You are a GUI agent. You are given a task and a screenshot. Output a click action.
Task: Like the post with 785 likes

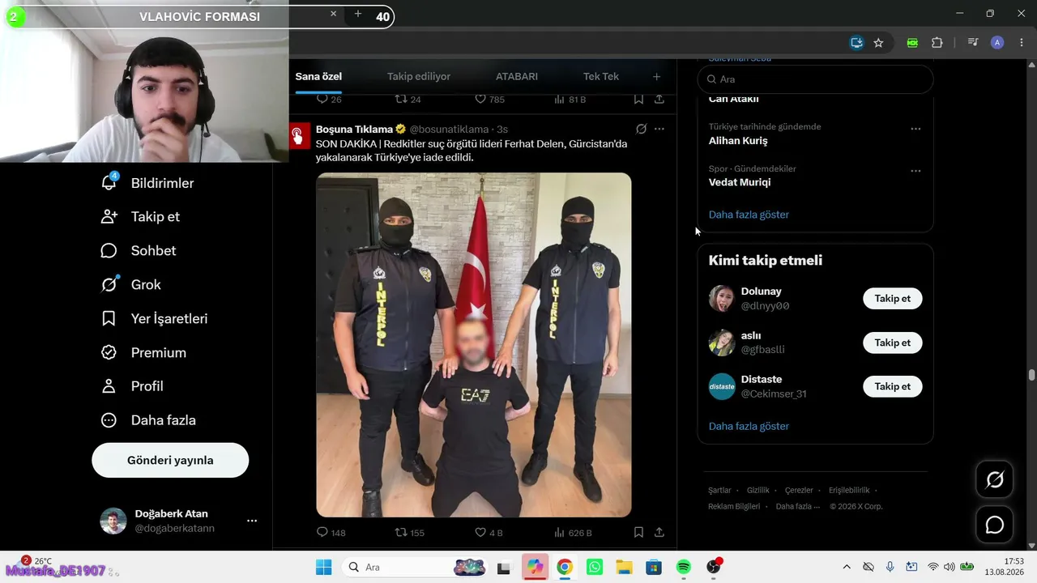tap(489, 100)
